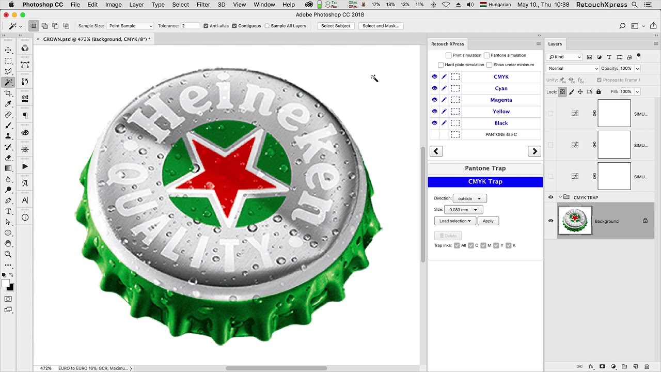Viewport: 661px width, 372px height.
Task: Select the Horizontal Type tool
Action: [8, 211]
